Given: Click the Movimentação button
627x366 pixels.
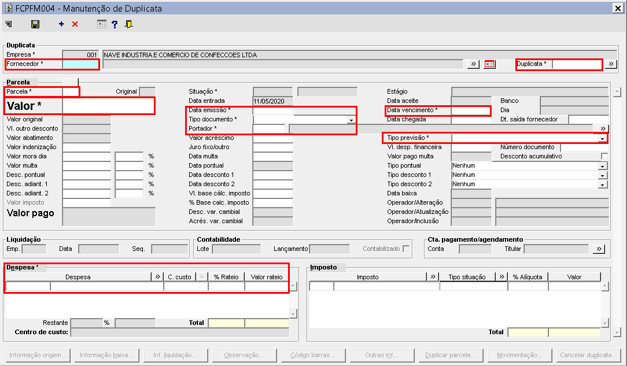Looking at the screenshot, I should pos(519,355).
